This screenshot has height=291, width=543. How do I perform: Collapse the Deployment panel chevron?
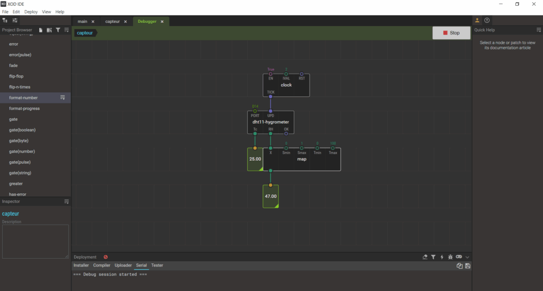[467, 257]
